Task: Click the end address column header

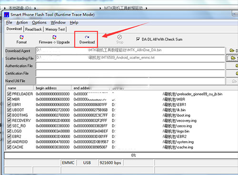Action: [x=90, y=88]
